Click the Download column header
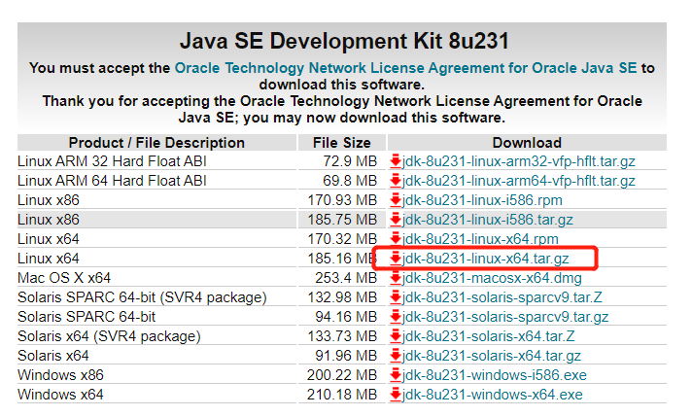 [527, 143]
